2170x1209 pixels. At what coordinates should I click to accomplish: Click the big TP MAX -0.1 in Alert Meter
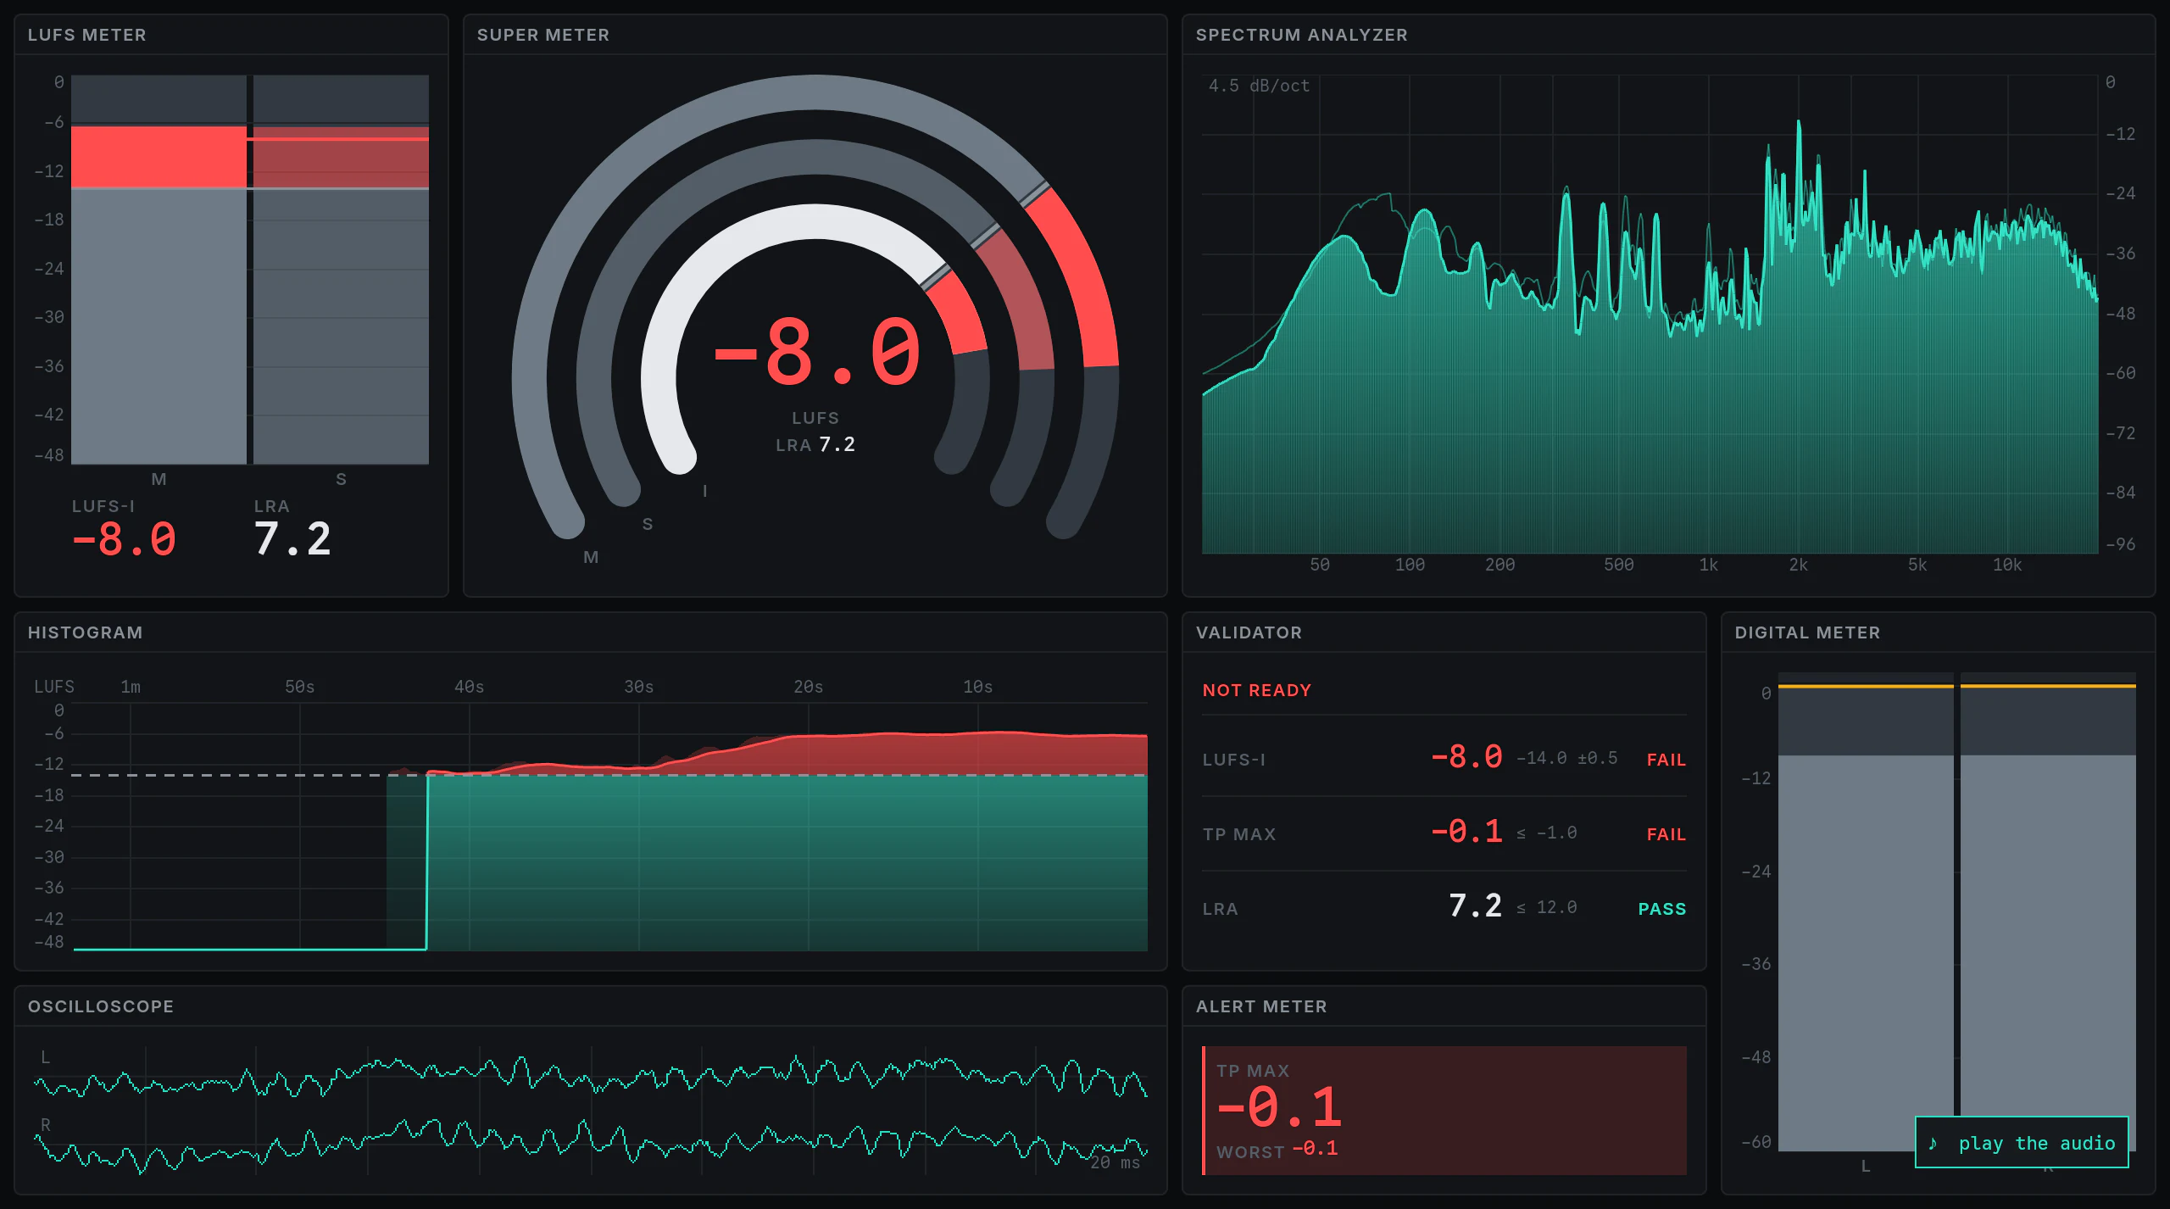tap(1280, 1108)
